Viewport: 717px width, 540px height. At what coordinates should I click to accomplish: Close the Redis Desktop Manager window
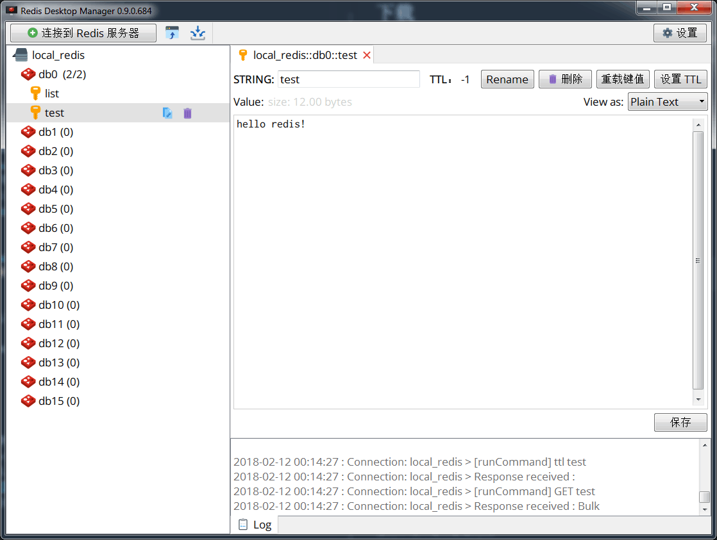coord(694,8)
